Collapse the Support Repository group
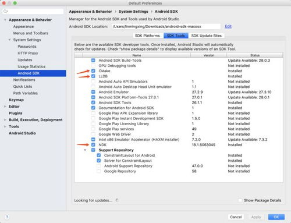 tap(85, 150)
